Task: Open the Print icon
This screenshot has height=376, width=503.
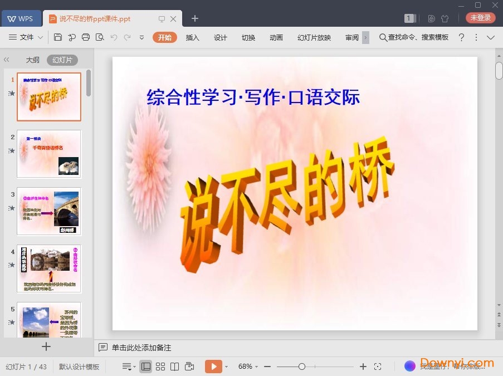Action: (x=86, y=37)
